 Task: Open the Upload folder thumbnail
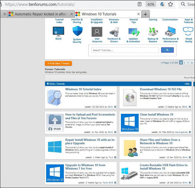click(55, 123)
